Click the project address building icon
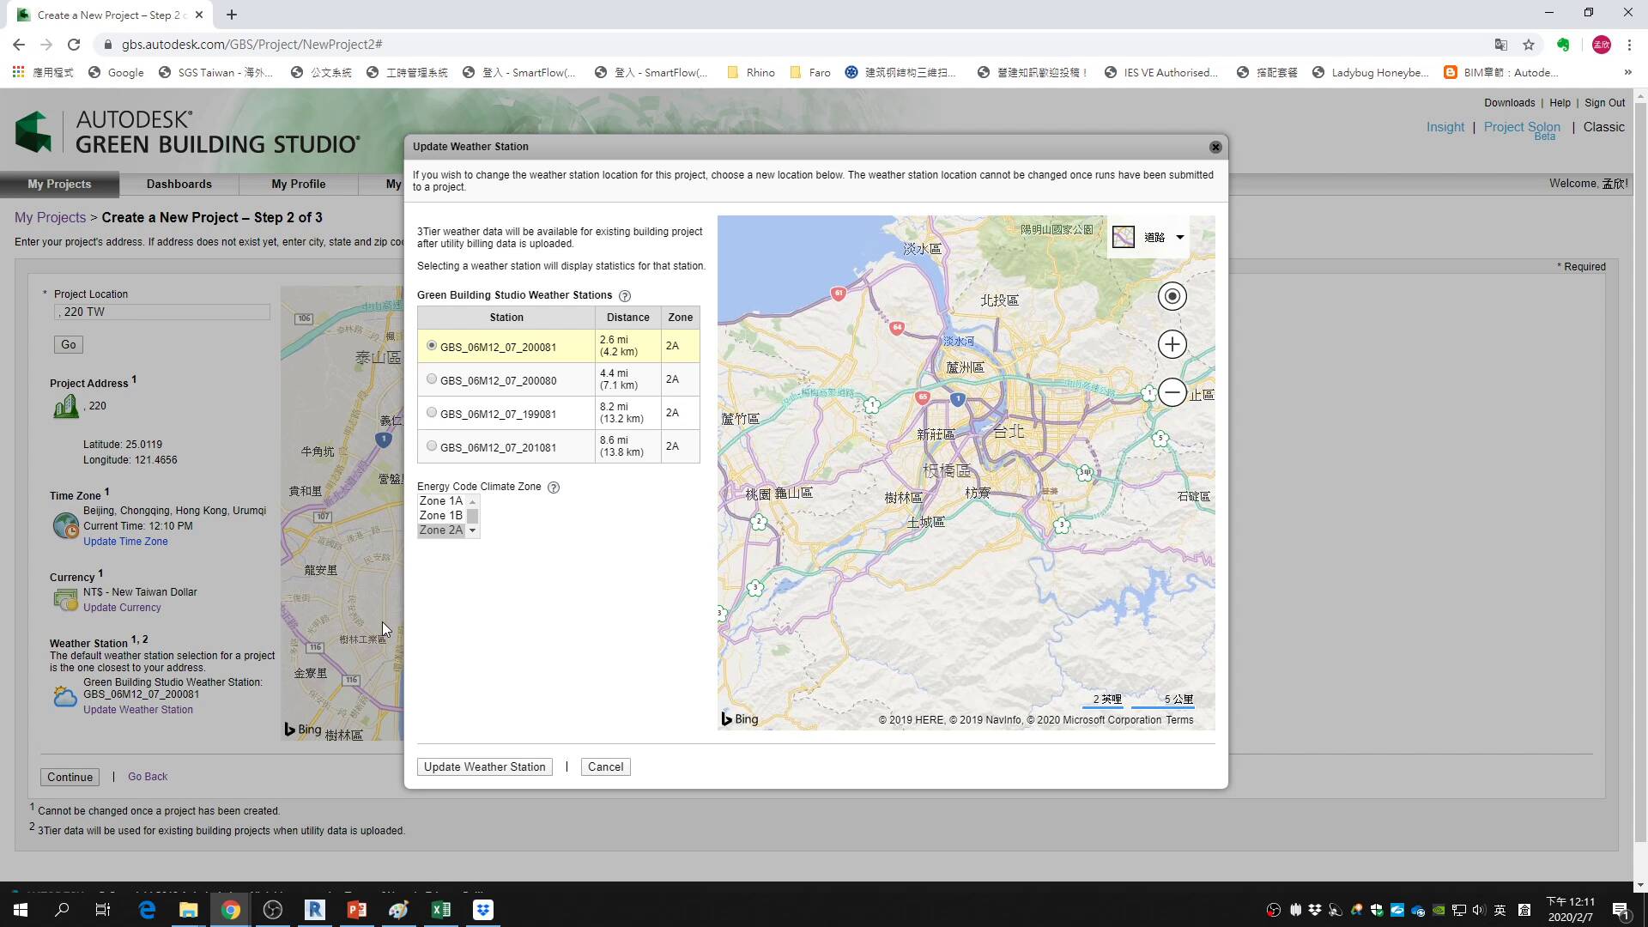 pyautogui.click(x=66, y=407)
